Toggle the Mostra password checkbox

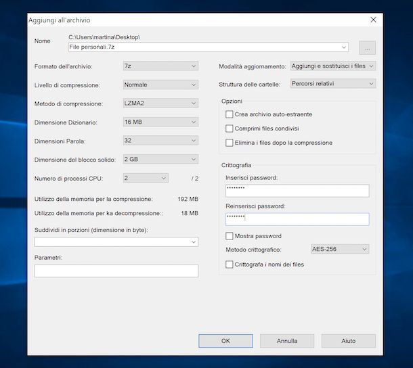pyautogui.click(x=229, y=236)
